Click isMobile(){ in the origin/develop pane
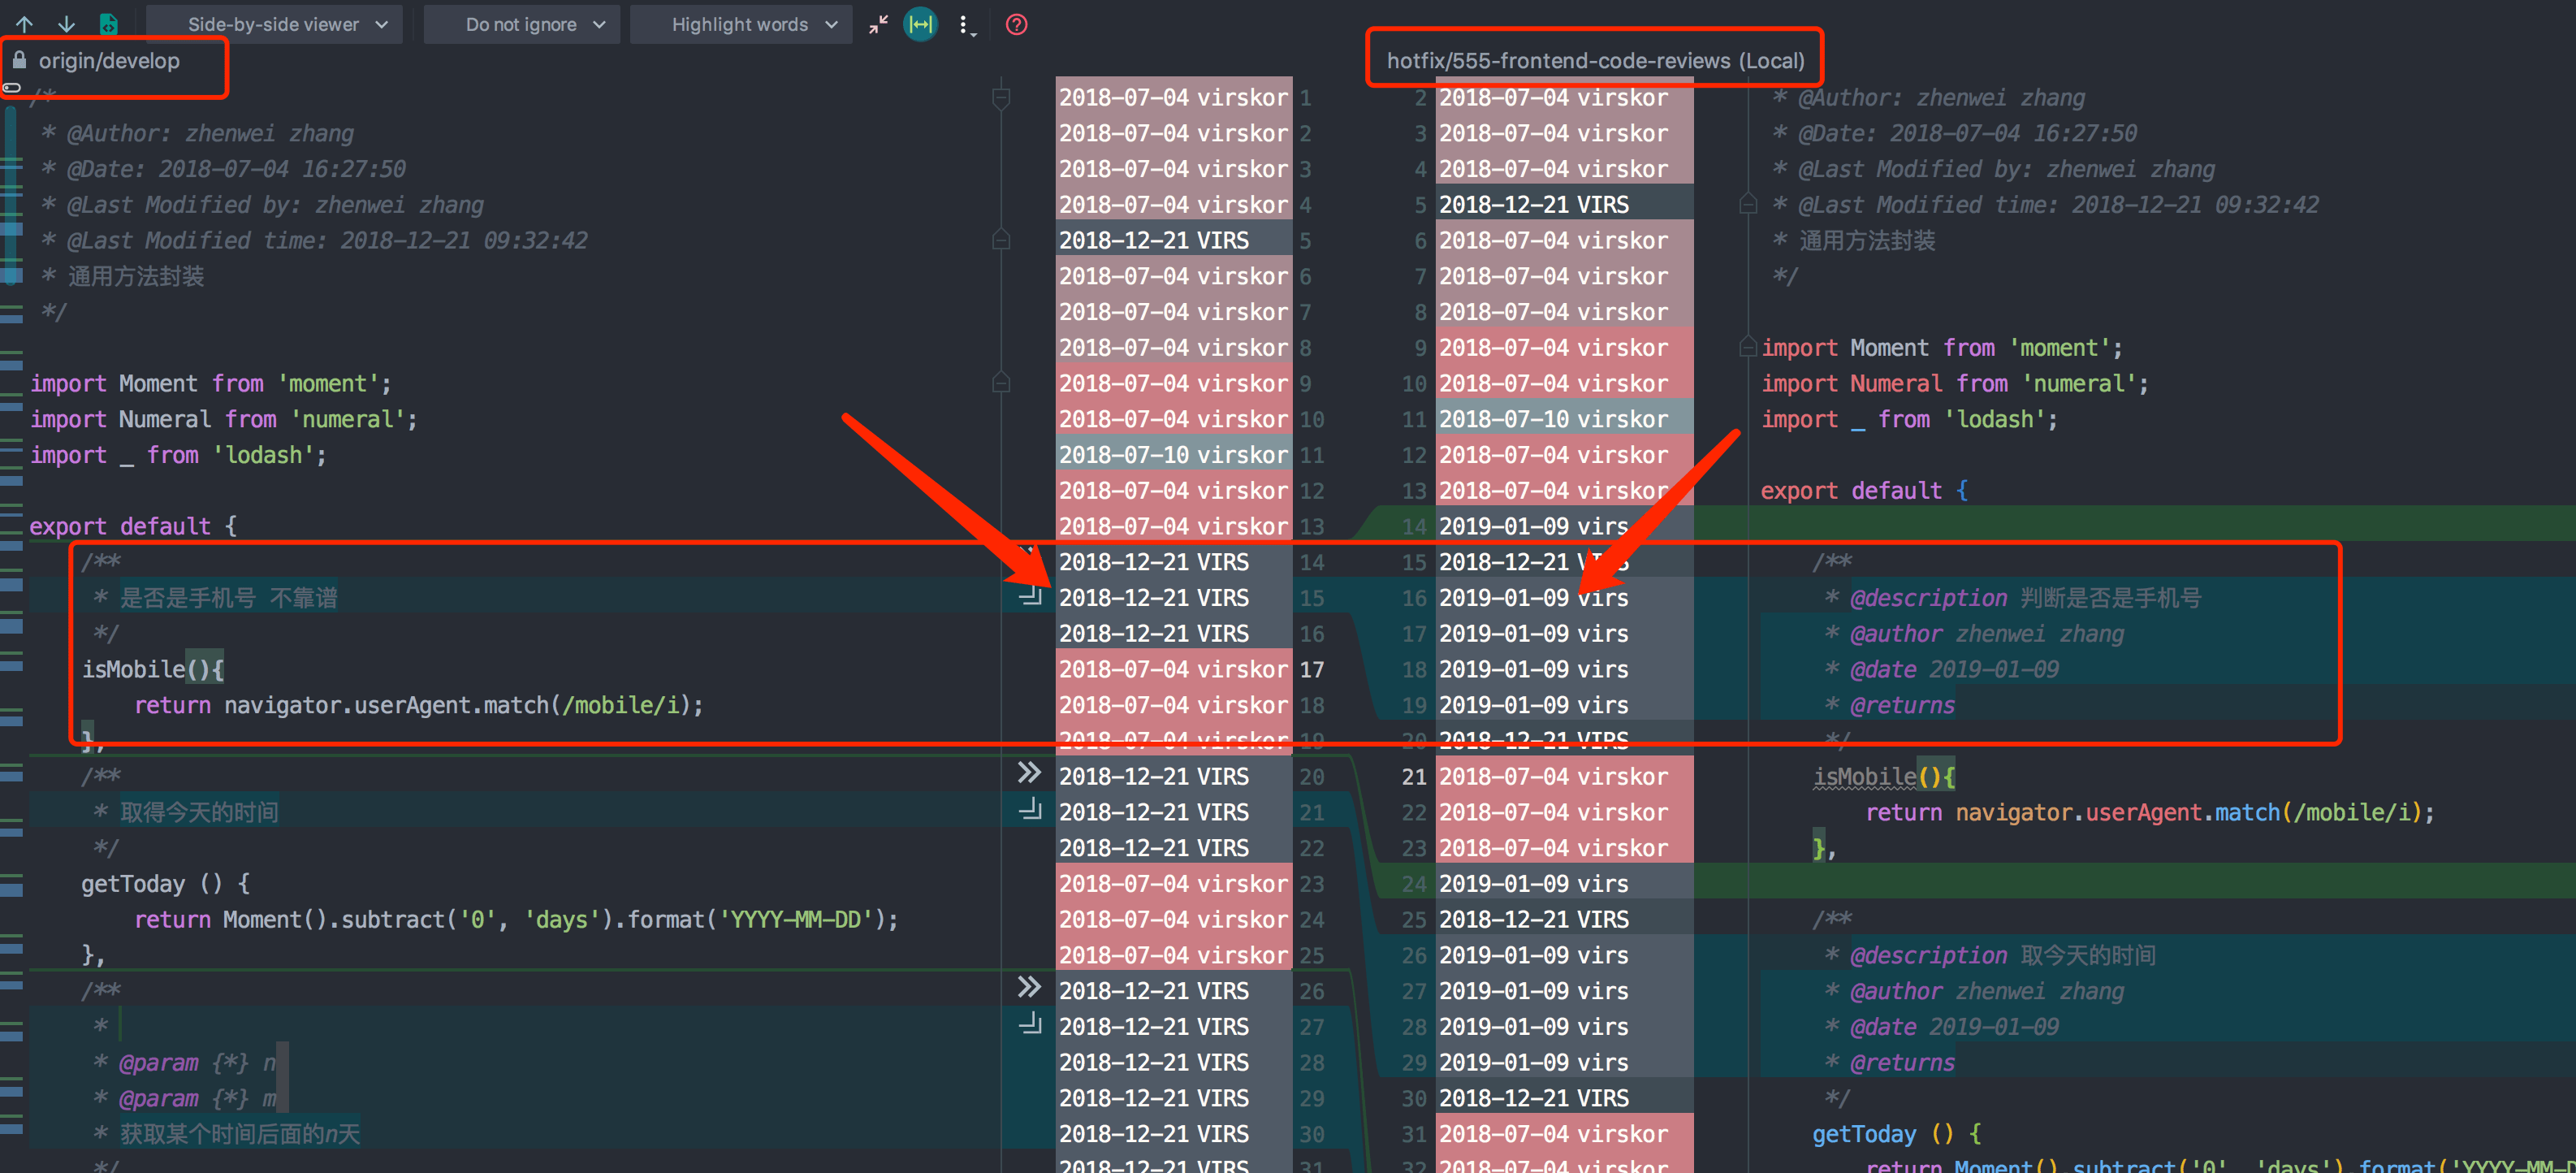 click(x=153, y=669)
